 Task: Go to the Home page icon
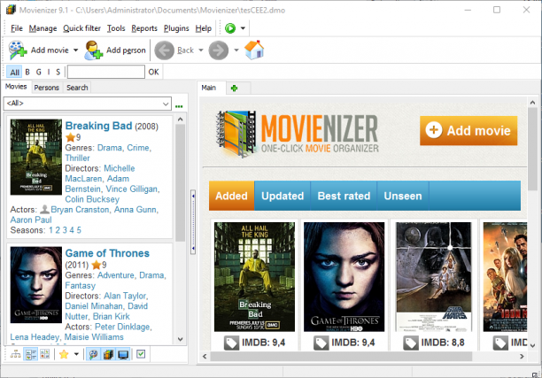click(x=254, y=50)
